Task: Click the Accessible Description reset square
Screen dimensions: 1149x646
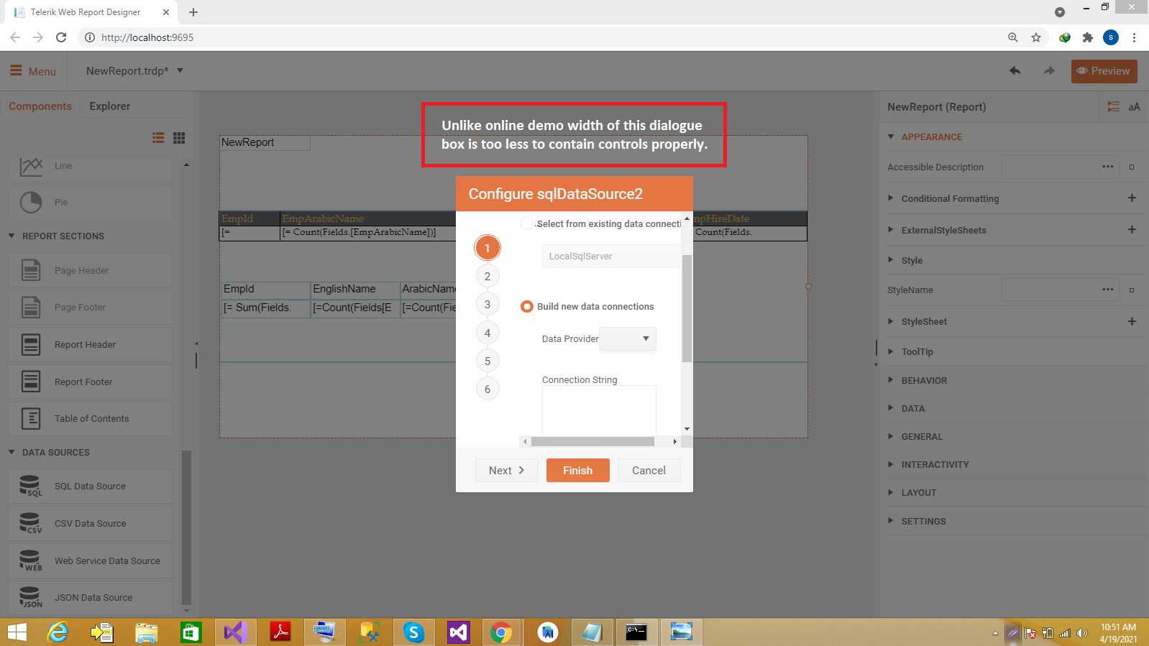Action: coord(1132,167)
